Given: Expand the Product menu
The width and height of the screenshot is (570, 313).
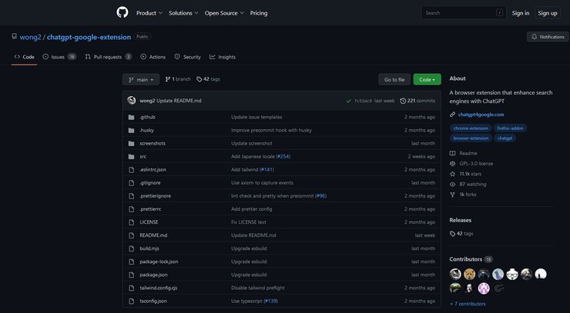Looking at the screenshot, I should [x=149, y=13].
